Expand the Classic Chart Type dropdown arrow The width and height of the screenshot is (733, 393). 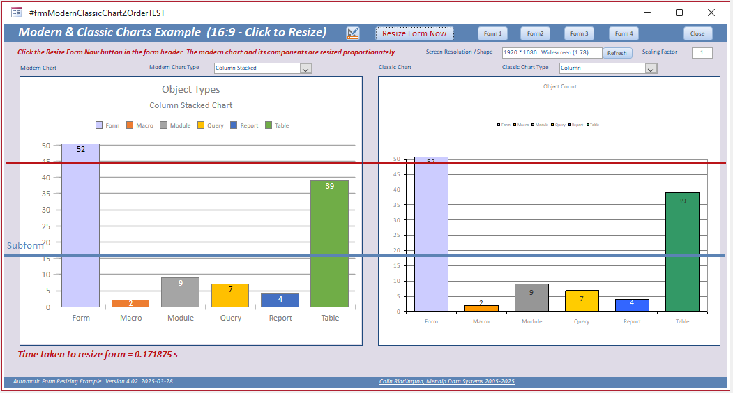[x=651, y=69]
